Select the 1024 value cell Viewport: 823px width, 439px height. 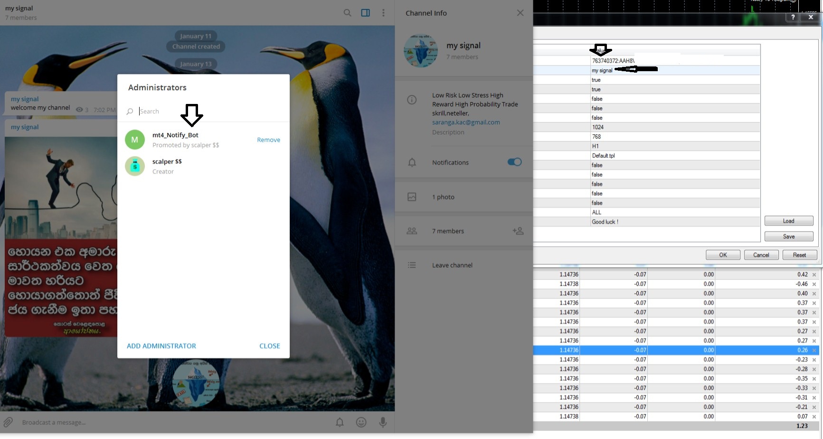click(675, 127)
